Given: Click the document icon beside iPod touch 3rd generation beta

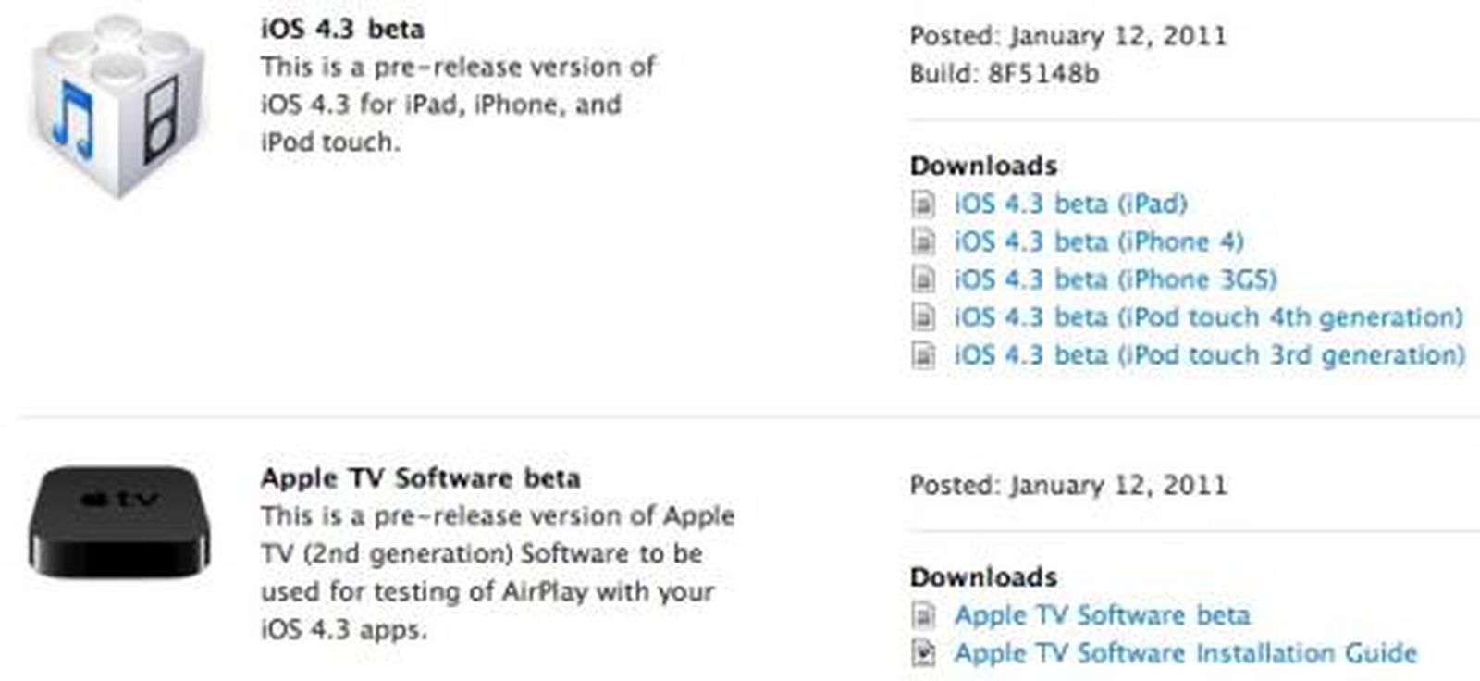Looking at the screenshot, I should (921, 354).
